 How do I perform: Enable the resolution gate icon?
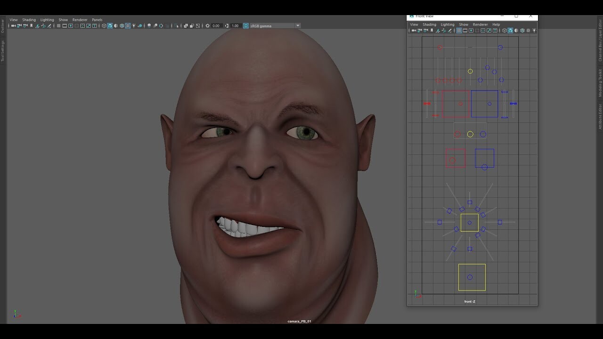tap(71, 25)
